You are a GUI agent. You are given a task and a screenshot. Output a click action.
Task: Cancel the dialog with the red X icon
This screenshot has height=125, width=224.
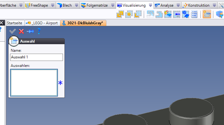pos(21,31)
